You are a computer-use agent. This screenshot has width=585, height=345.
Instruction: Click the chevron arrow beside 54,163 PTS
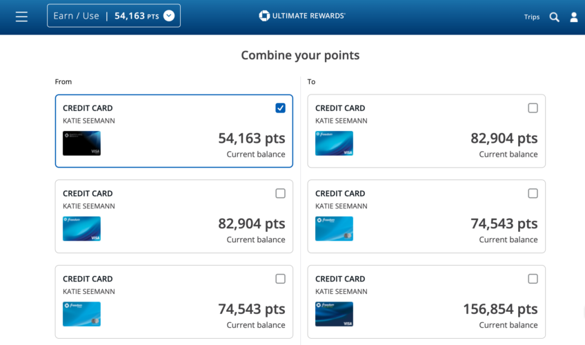pos(169,16)
